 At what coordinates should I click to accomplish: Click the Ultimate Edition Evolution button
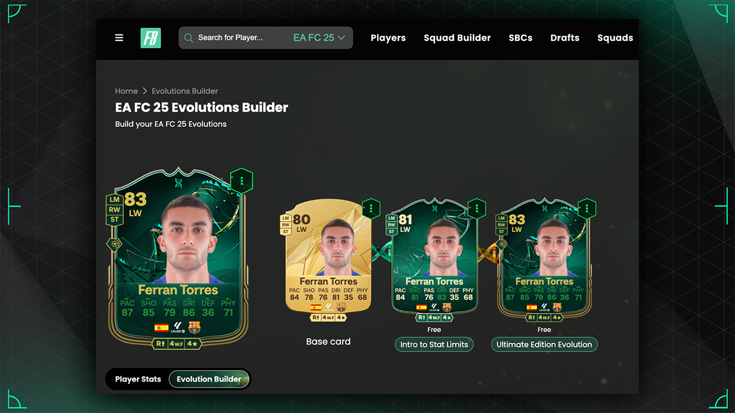544,344
